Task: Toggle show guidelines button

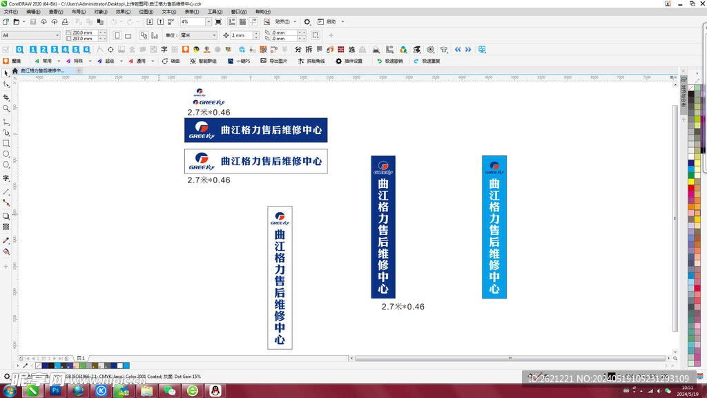Action: tap(253, 21)
